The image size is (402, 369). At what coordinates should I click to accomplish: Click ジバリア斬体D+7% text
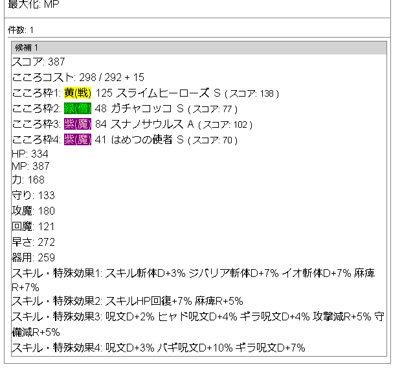tap(234, 273)
